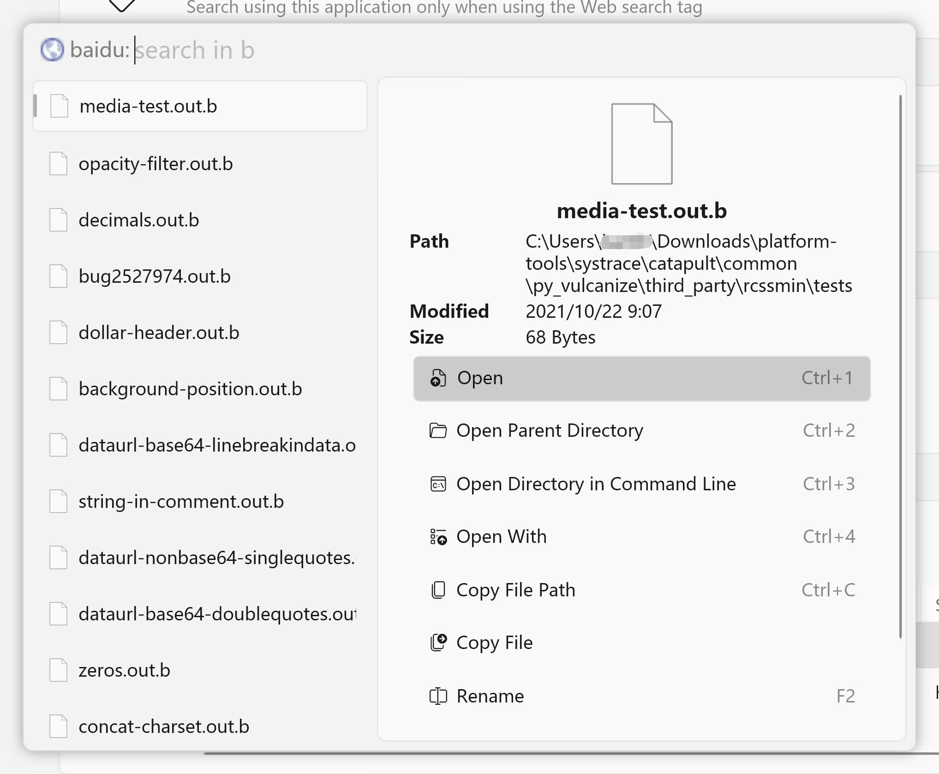The height and width of the screenshot is (774, 939).
Task: Click the search input field
Action: [277, 50]
